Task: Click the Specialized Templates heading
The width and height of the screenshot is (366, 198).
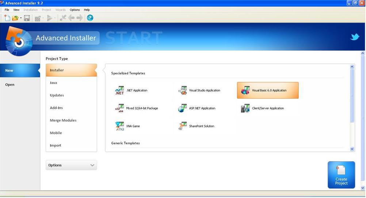Action: [x=128, y=73]
